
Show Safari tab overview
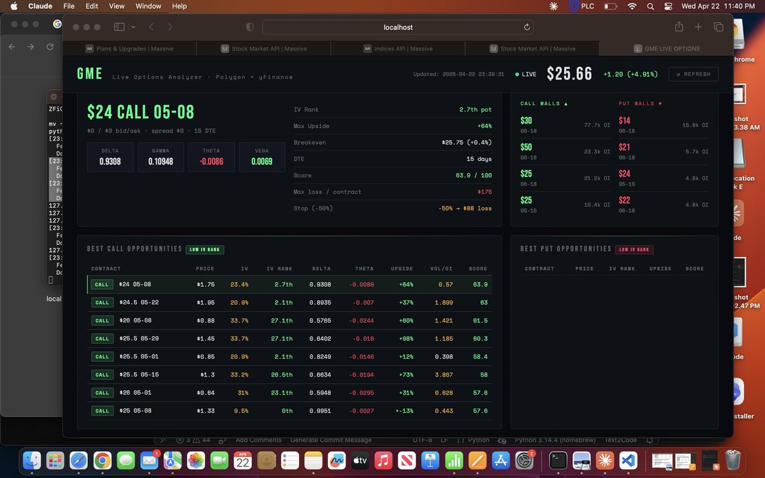718,27
